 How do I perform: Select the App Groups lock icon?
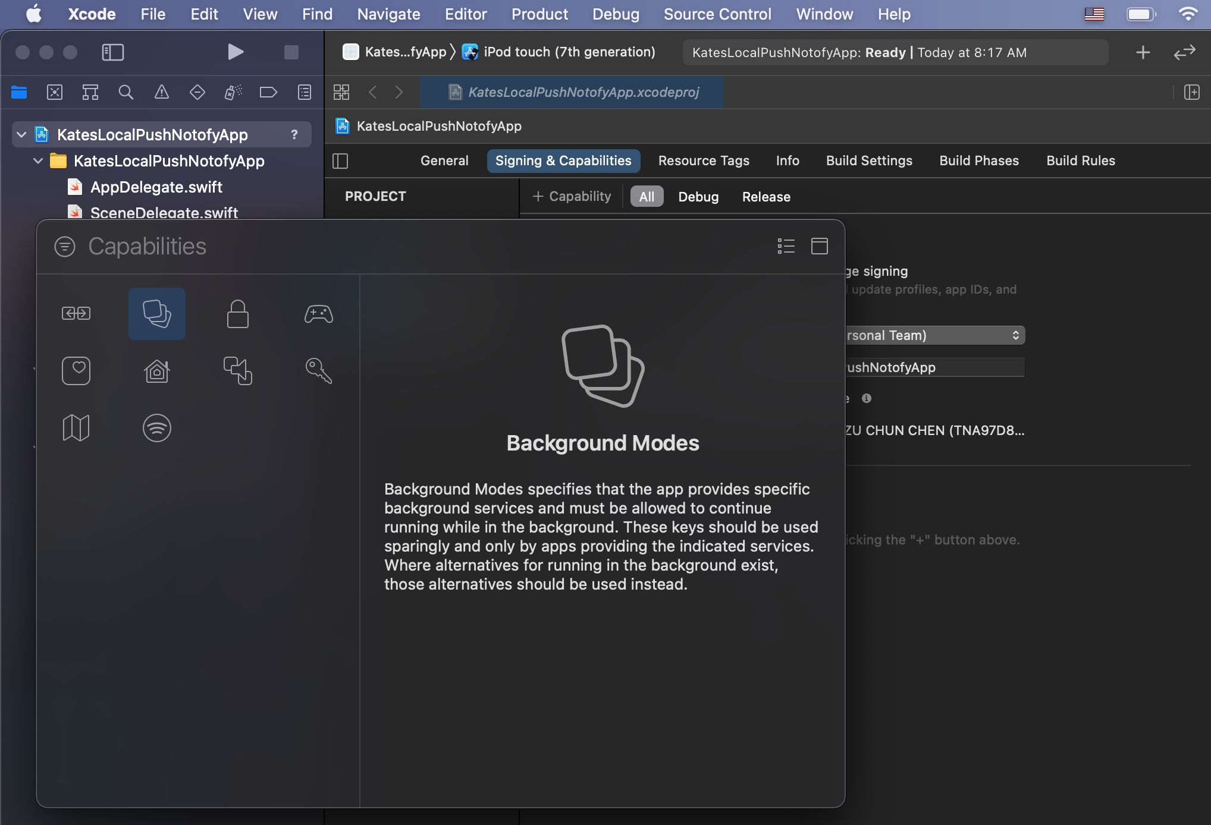[x=238, y=314]
